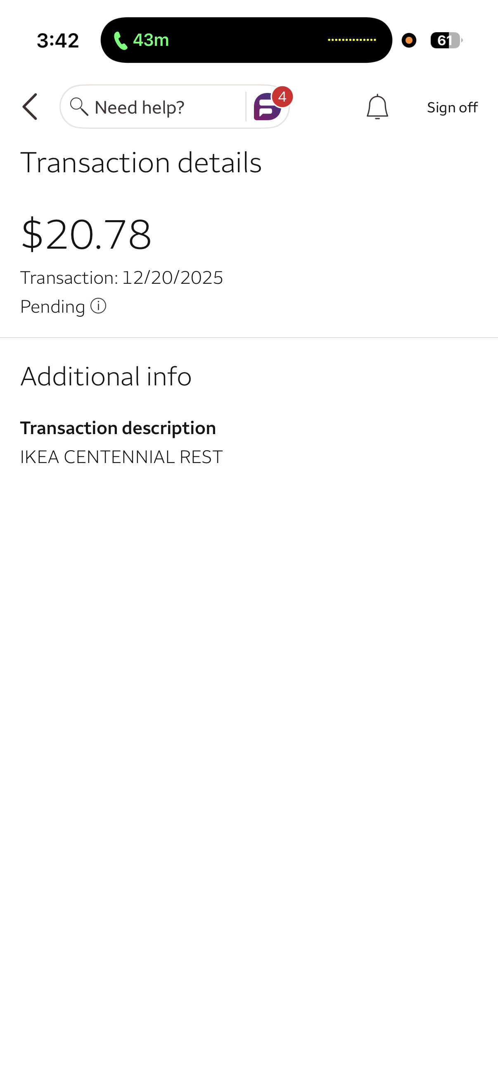Tap the Additional info section heading
This screenshot has width=498, height=1083.
(106, 376)
